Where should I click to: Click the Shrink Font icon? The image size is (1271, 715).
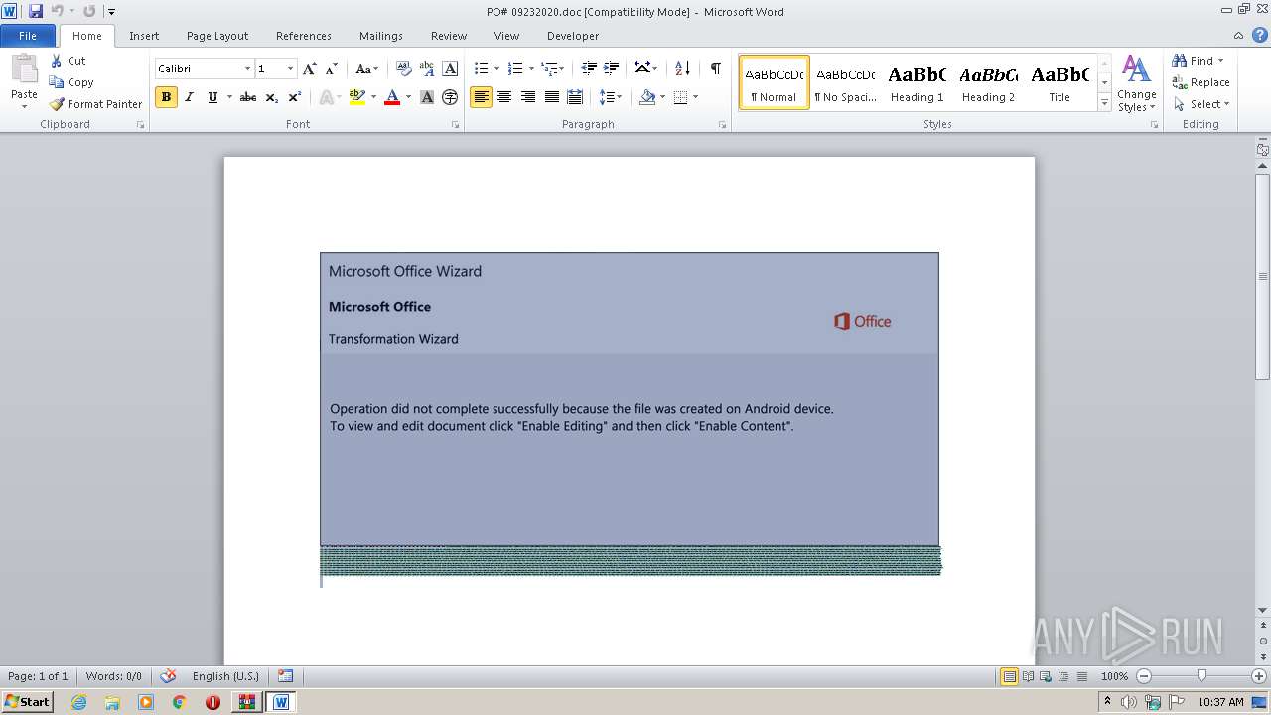pyautogui.click(x=332, y=69)
